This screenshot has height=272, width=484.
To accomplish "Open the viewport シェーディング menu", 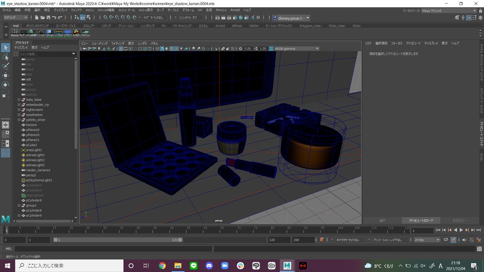I will [100, 44].
